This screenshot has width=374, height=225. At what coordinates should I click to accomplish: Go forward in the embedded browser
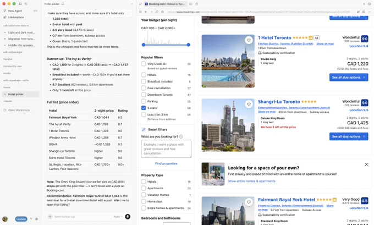[151, 12]
